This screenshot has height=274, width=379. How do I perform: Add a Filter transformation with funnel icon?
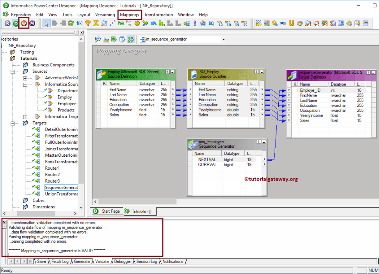pyautogui.click(x=89, y=23)
